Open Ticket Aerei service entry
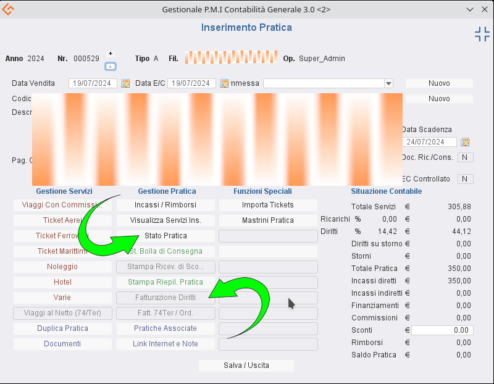 pyautogui.click(x=62, y=220)
